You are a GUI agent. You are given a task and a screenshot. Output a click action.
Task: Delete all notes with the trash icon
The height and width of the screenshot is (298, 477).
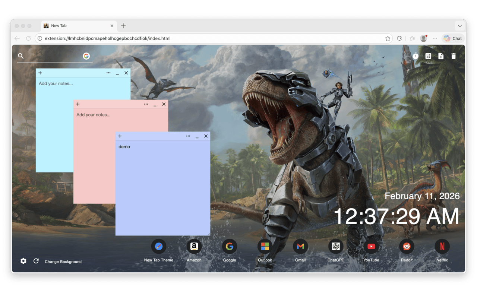coord(454,56)
